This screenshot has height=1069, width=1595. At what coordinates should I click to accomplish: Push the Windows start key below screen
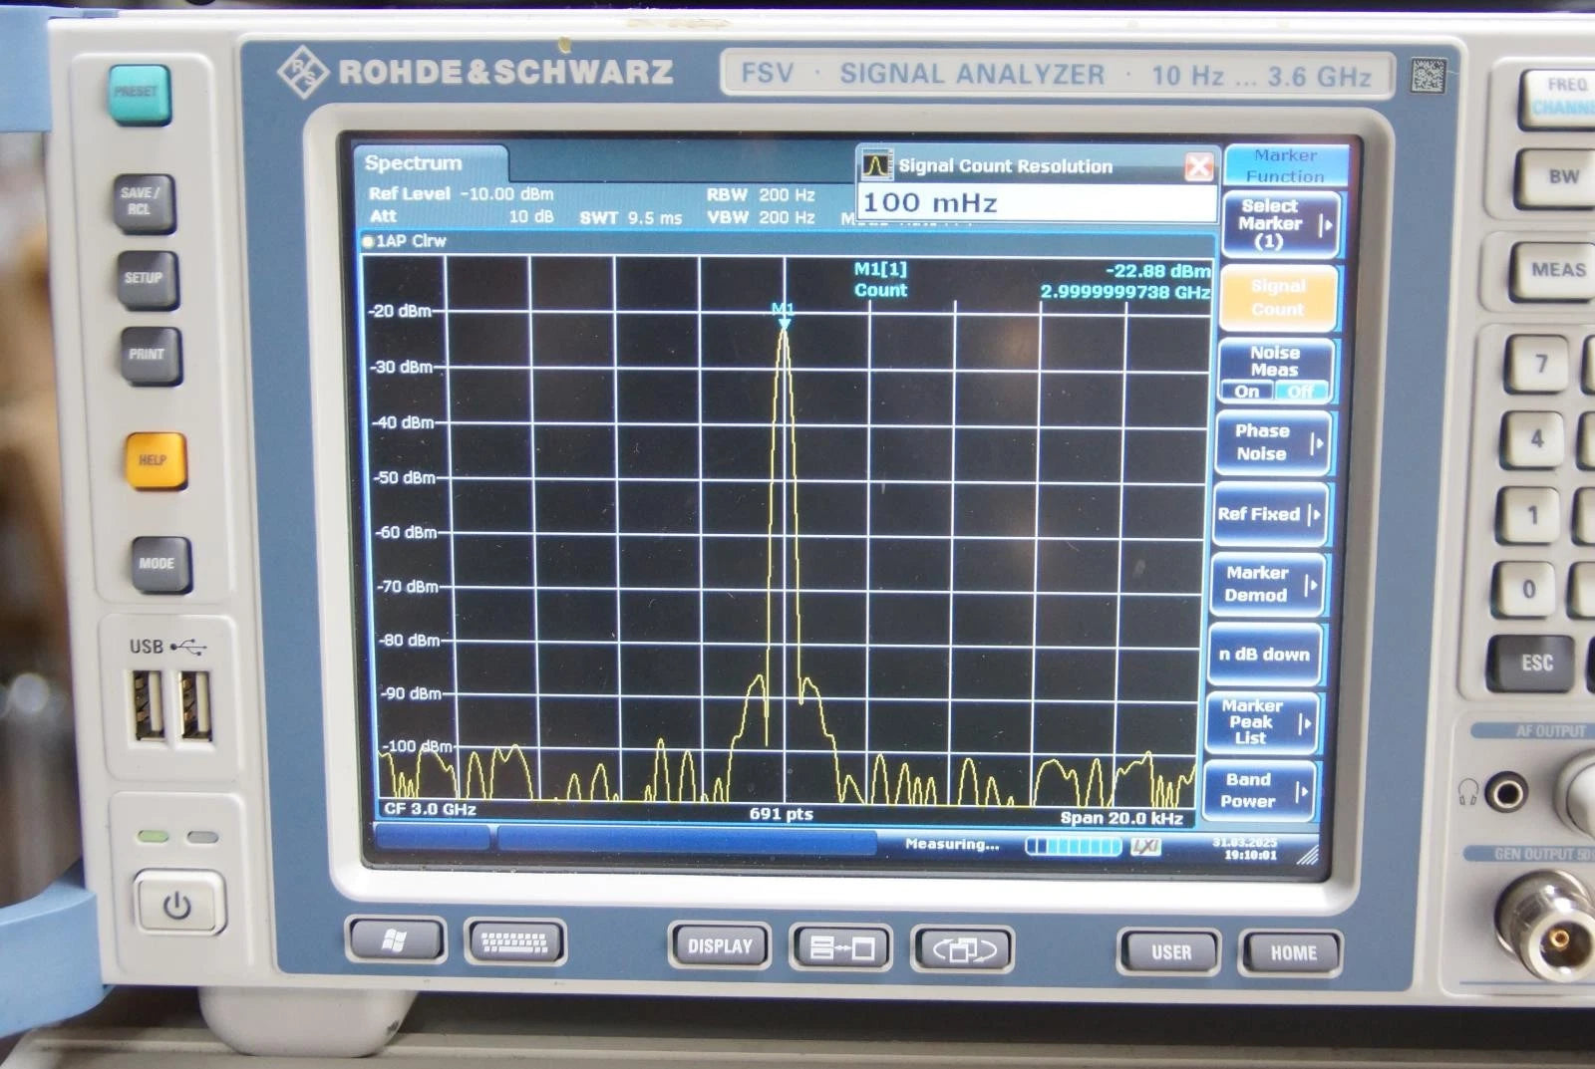point(396,938)
